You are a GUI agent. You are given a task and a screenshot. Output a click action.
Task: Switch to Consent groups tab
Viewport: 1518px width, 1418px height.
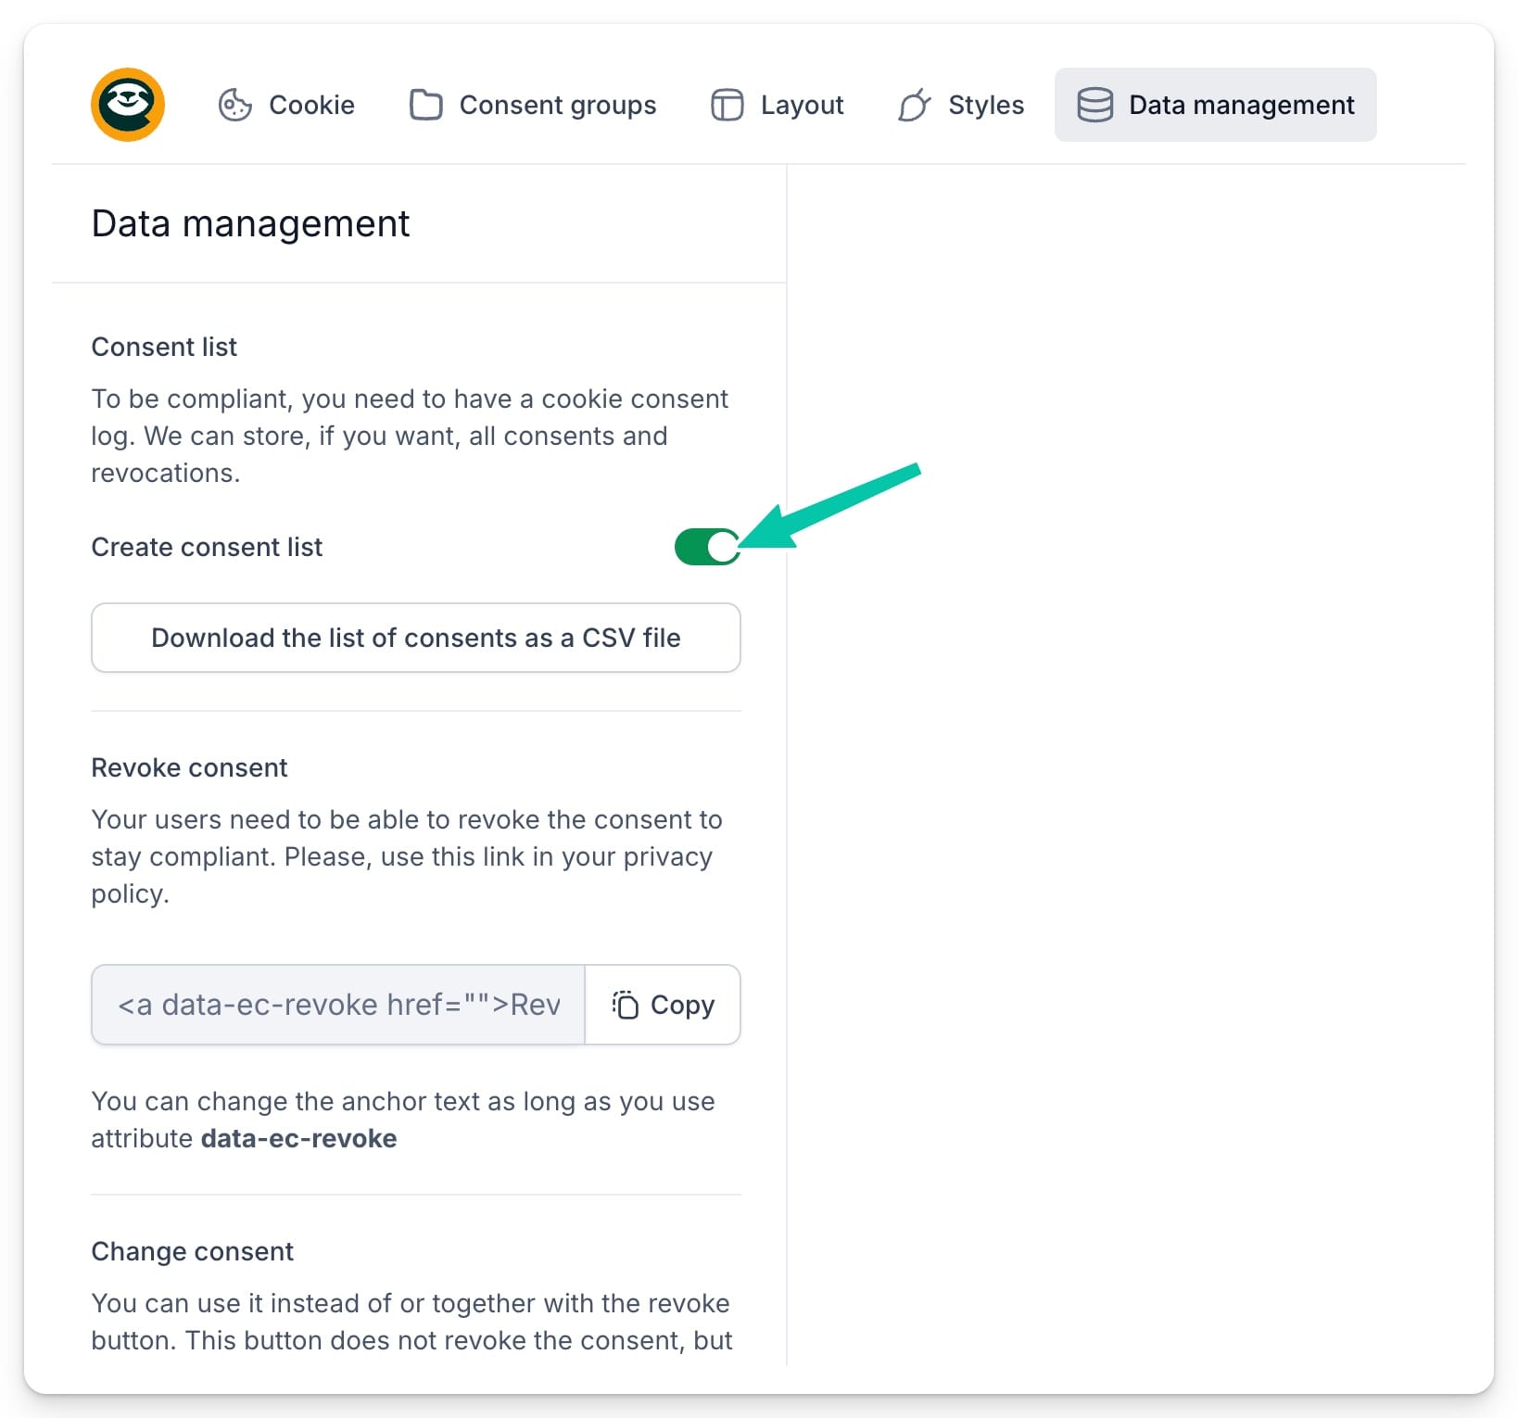533,105
